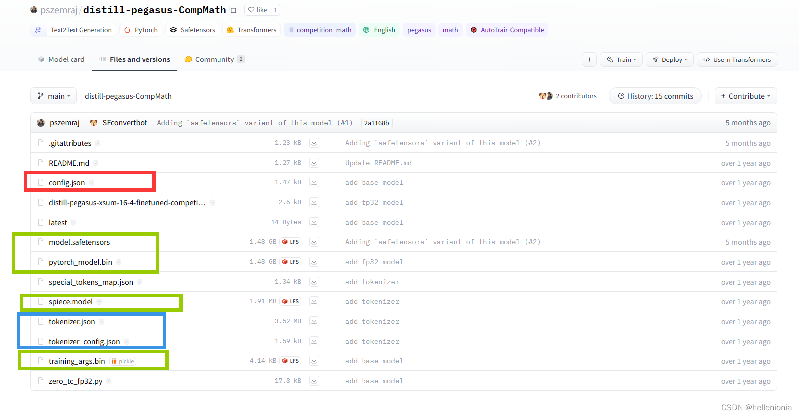Image resolution: width=799 pixels, height=415 pixels.
Task: Open SFconvertbot profile link
Action: [x=125, y=123]
